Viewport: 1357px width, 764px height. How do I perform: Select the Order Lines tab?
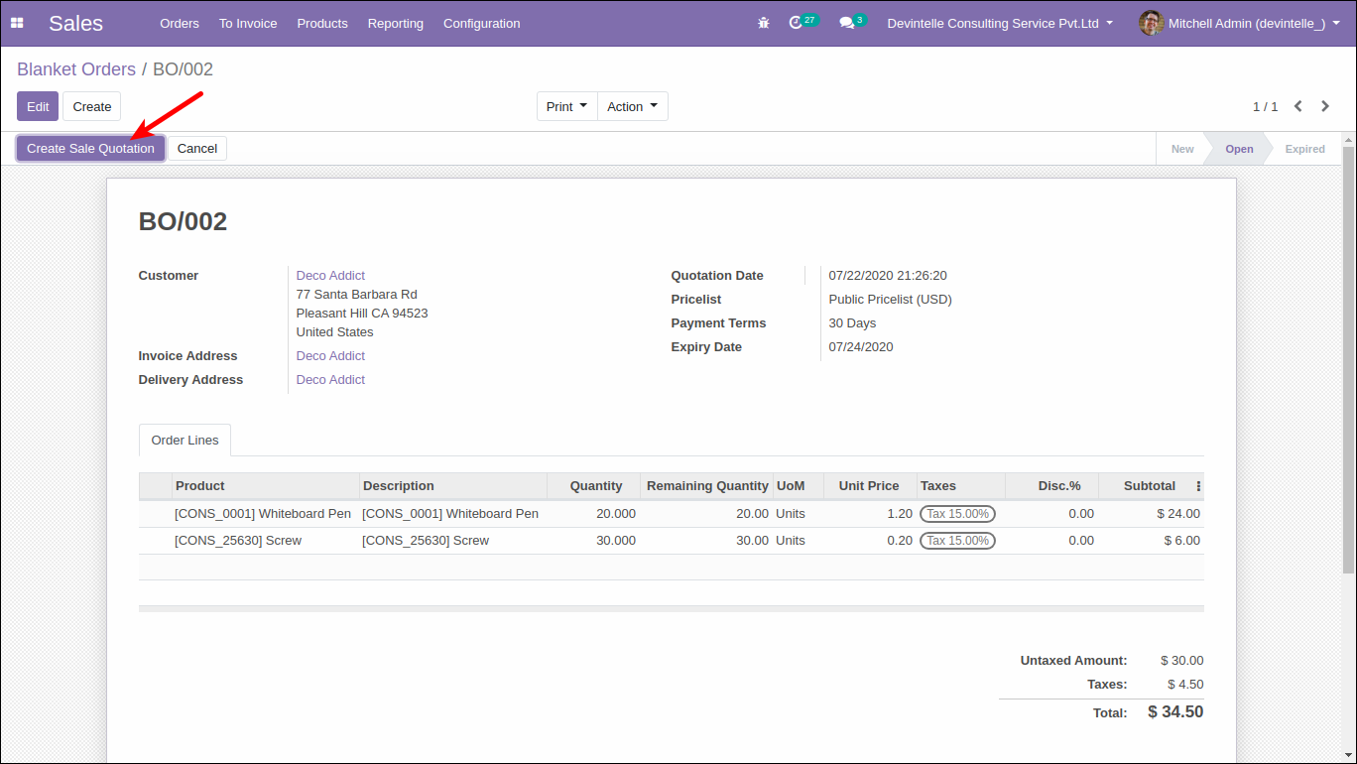pyautogui.click(x=185, y=441)
